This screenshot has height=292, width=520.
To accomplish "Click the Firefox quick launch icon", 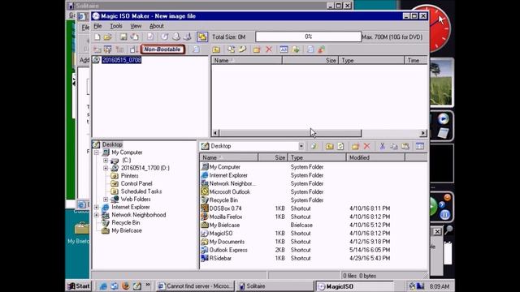I will (125, 286).
